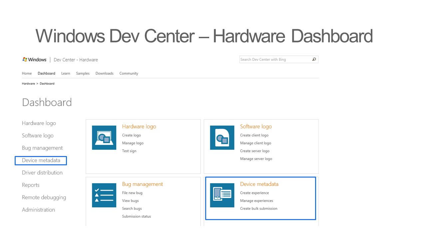Open Reports in the sidebar

pos(31,185)
